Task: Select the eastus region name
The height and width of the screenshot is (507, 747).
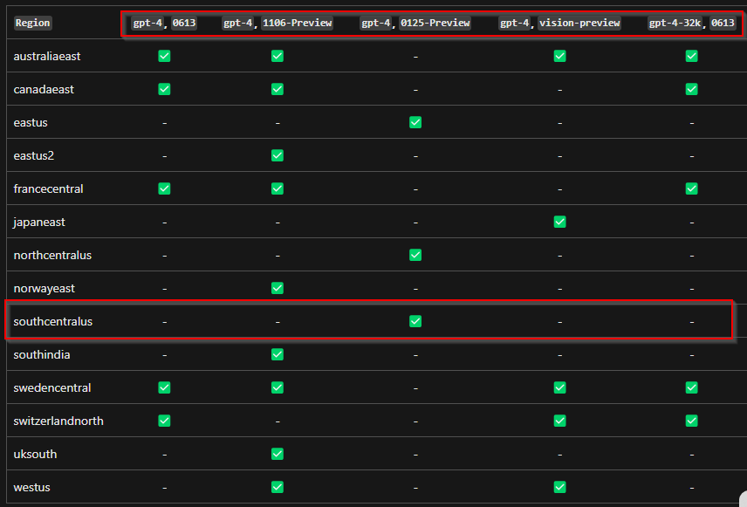Action: click(x=31, y=122)
